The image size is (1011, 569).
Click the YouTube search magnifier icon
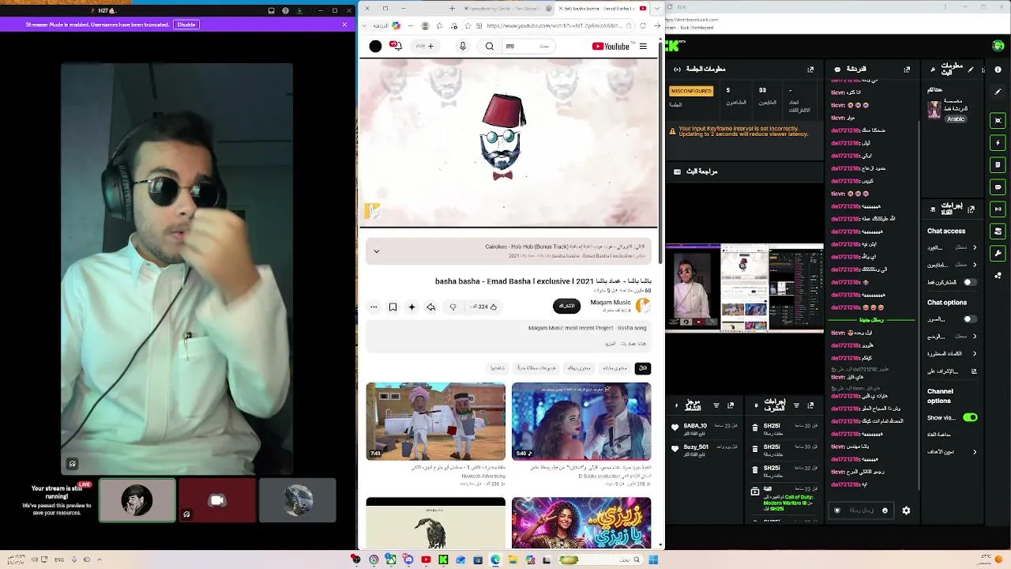490,47
